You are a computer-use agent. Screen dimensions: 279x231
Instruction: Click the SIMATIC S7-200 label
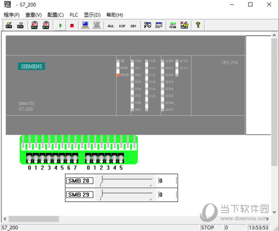pyautogui.click(x=27, y=106)
